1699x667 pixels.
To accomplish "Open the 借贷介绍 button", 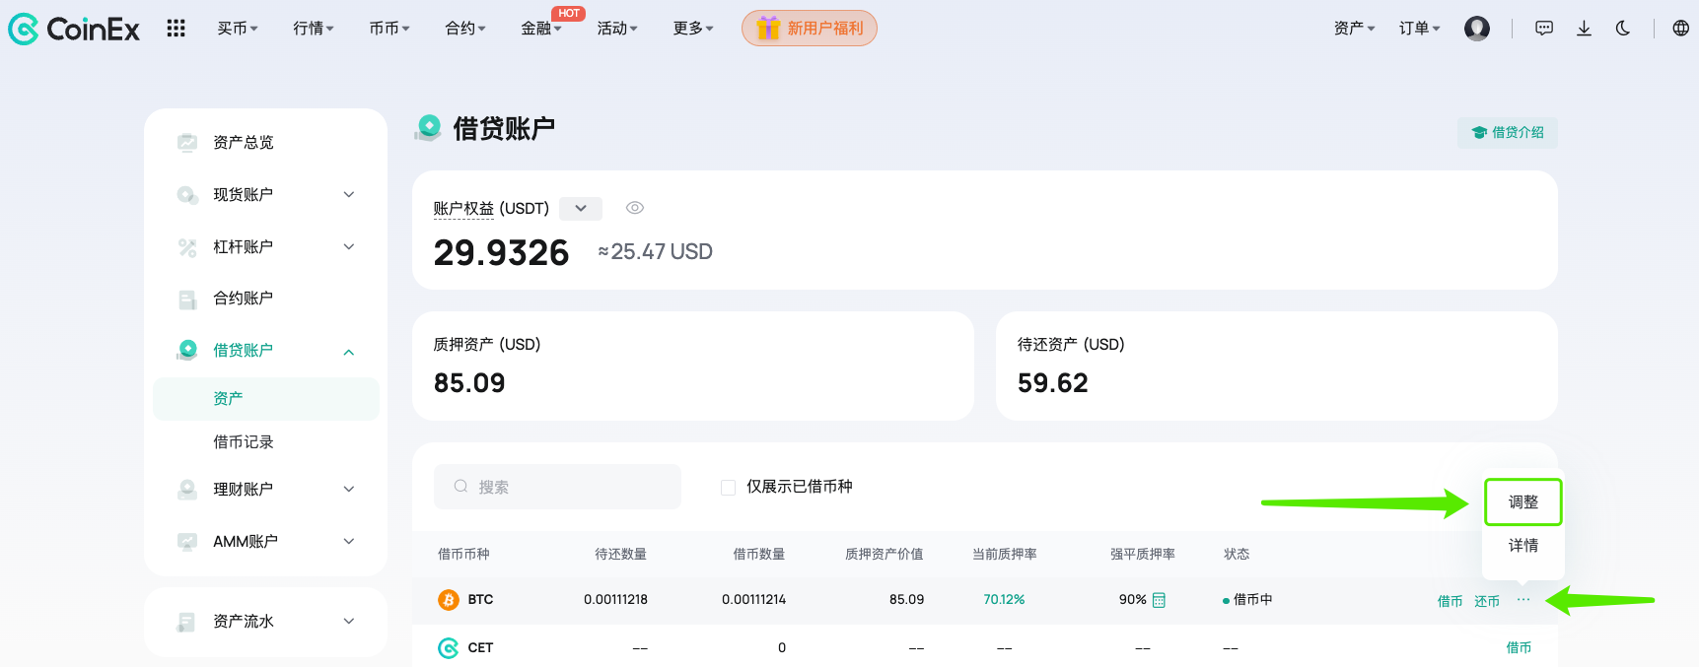I will click(x=1508, y=133).
